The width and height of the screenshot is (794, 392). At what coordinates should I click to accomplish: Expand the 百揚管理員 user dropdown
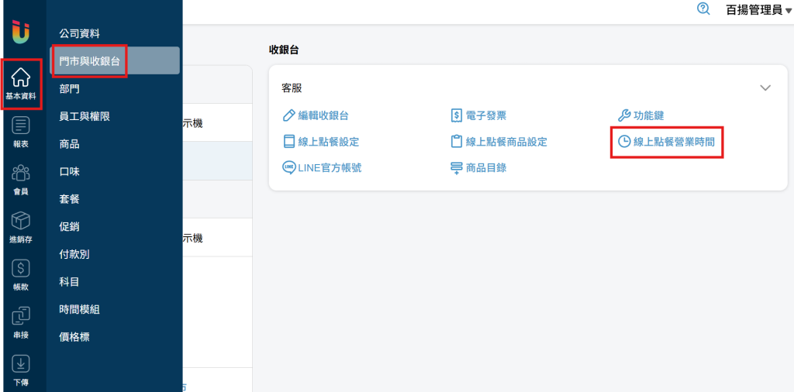pyautogui.click(x=758, y=10)
